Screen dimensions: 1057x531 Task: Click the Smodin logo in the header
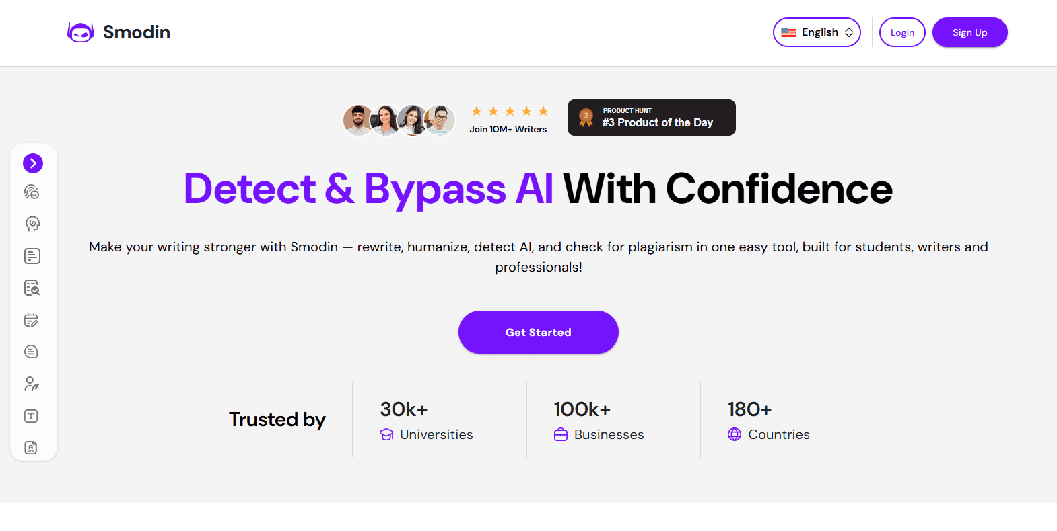pyautogui.click(x=119, y=32)
